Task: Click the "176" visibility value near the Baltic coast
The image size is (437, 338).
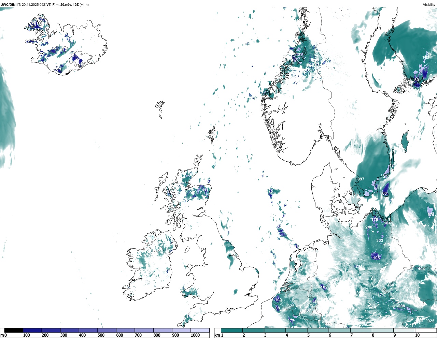Action: (375, 220)
